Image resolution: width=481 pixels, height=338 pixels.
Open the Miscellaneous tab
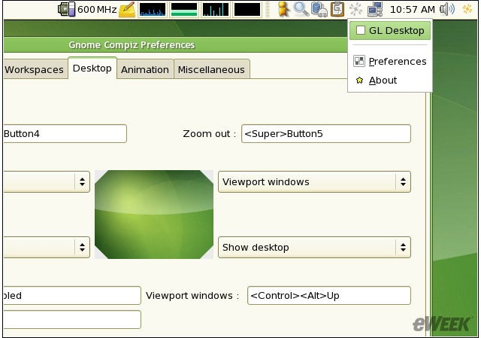click(212, 69)
